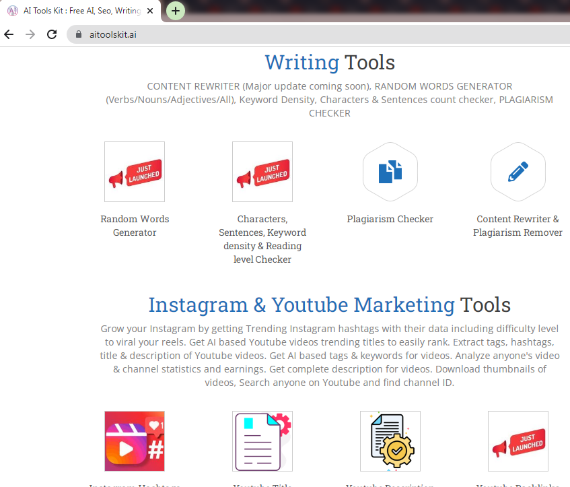Click the AI Tools Kit tab favicon

click(x=13, y=11)
